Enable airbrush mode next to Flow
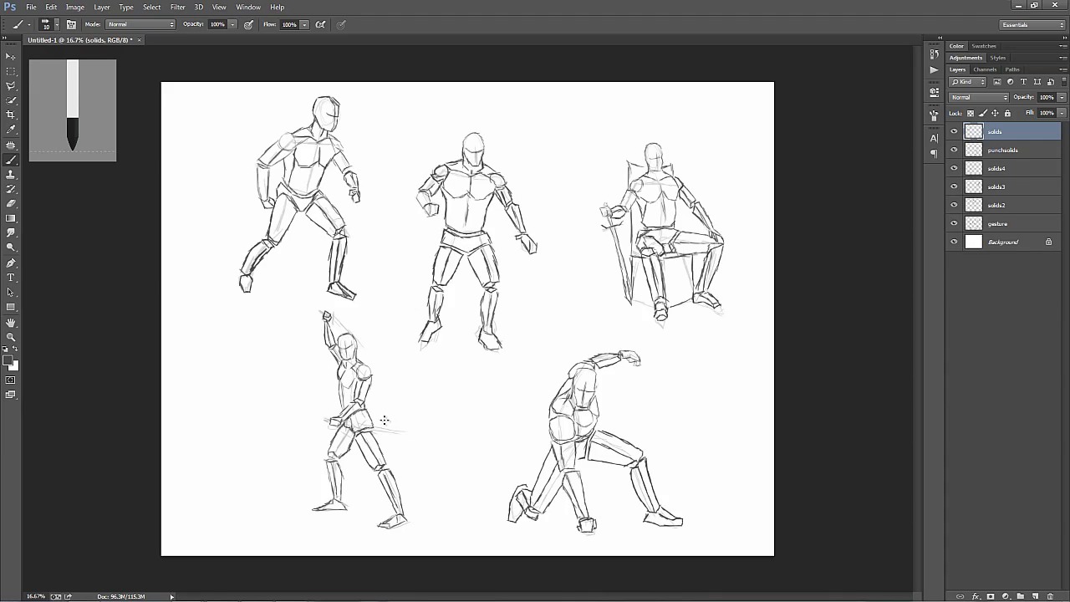This screenshot has height=602, width=1070. 320,24
